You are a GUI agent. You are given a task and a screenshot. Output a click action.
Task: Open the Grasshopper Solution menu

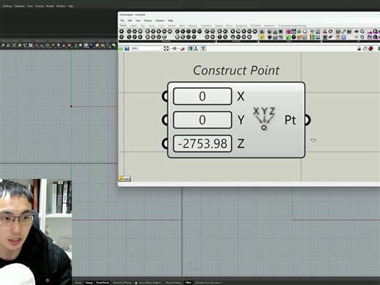[x=160, y=20]
